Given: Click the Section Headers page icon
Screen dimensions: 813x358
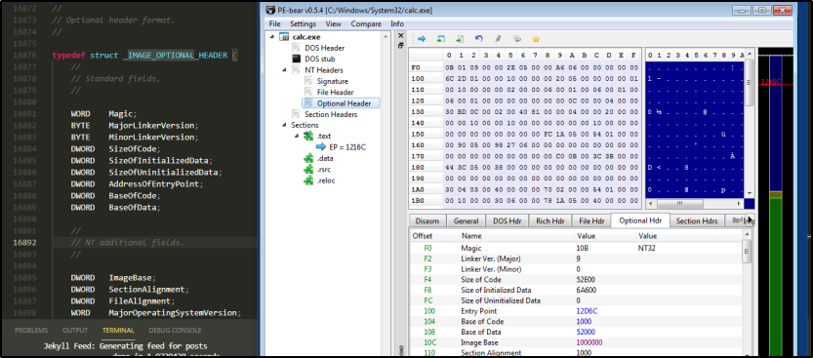Looking at the screenshot, I should (296, 114).
